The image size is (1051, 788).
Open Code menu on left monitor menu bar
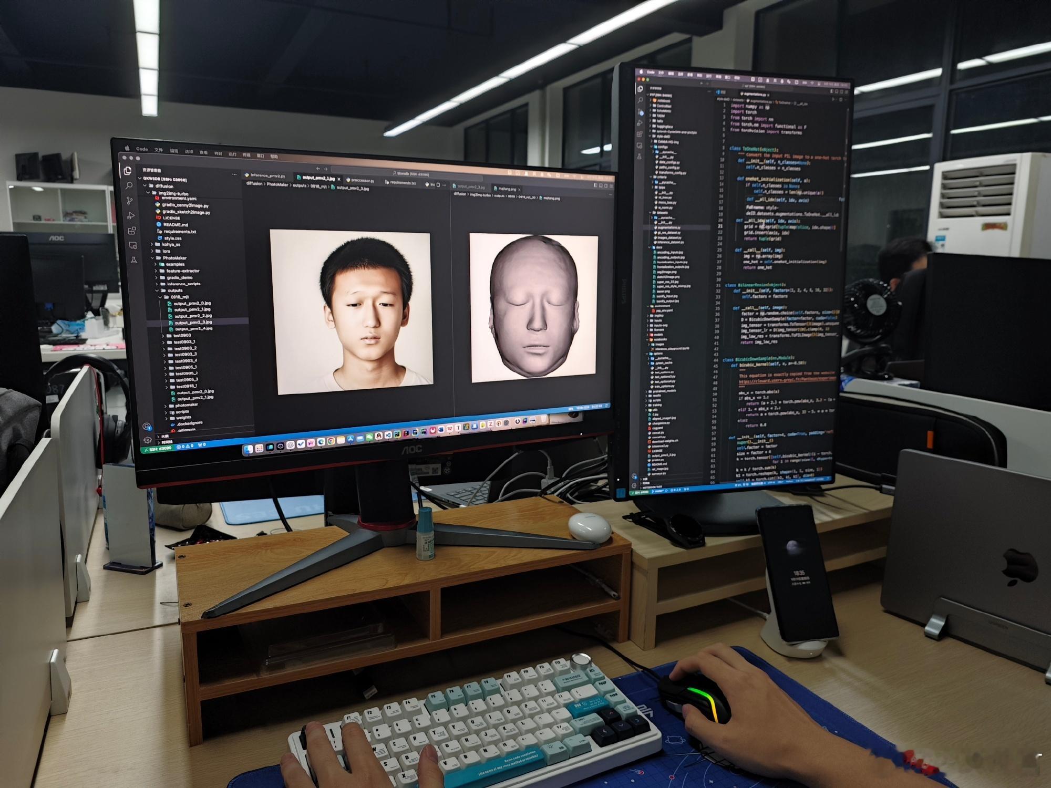142,149
